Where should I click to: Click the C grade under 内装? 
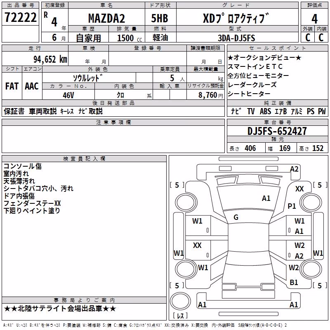pos(321,38)
